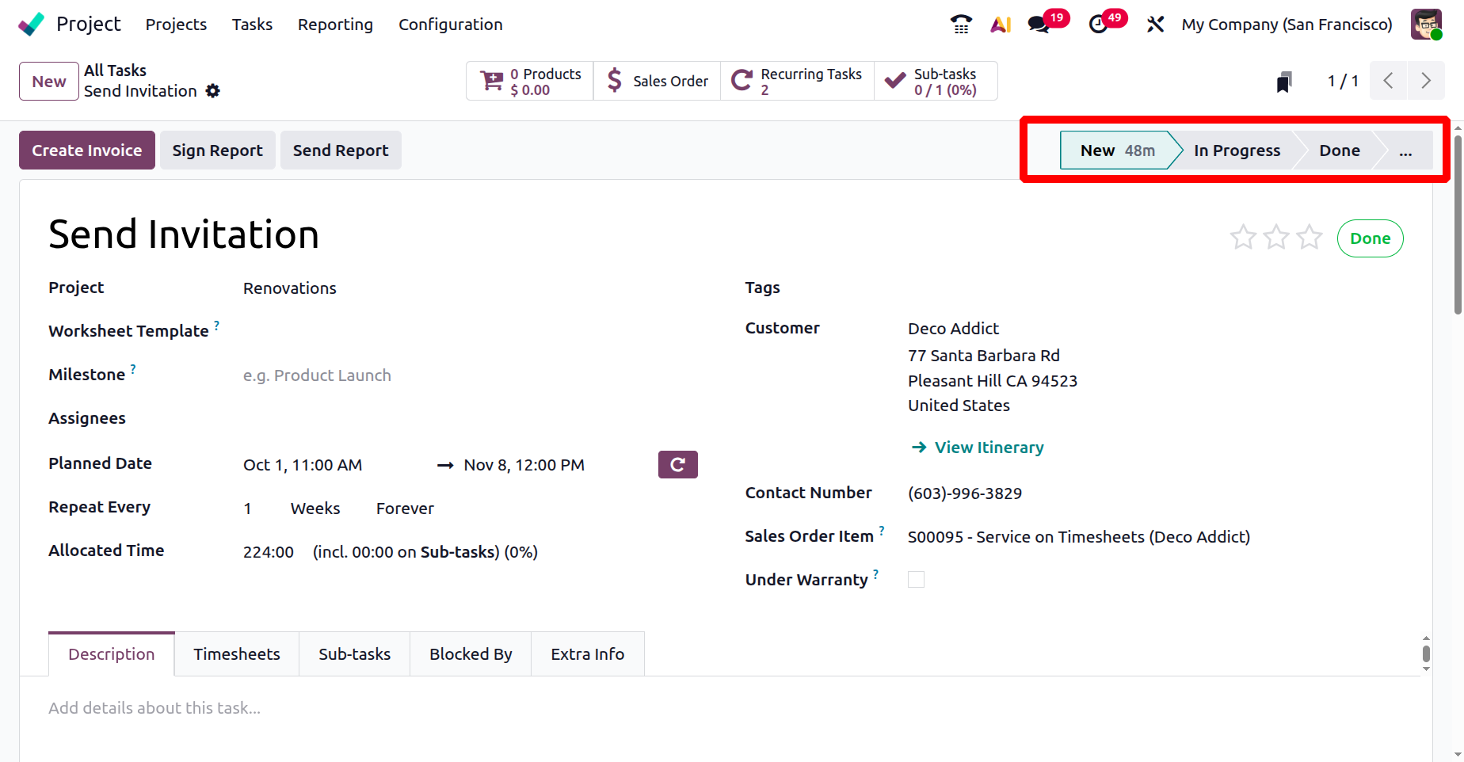Click the VoIP phone icon

tap(961, 25)
